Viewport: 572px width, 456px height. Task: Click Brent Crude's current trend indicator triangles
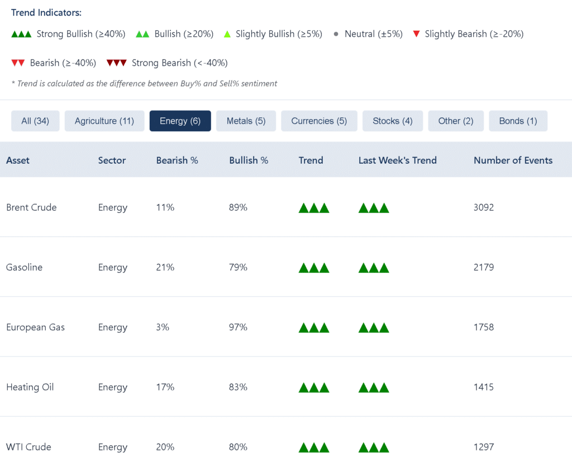coord(314,207)
